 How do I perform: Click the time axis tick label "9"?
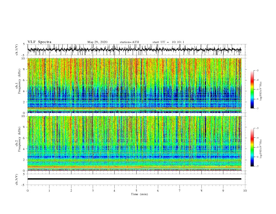[x=223, y=191]
